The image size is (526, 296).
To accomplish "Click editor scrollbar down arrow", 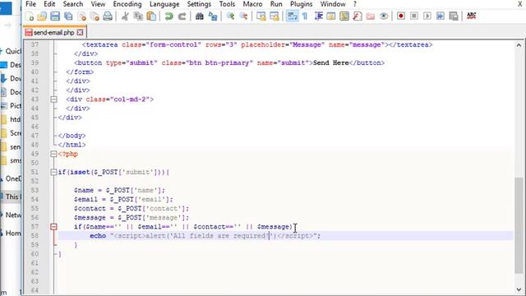I will tap(519, 289).
